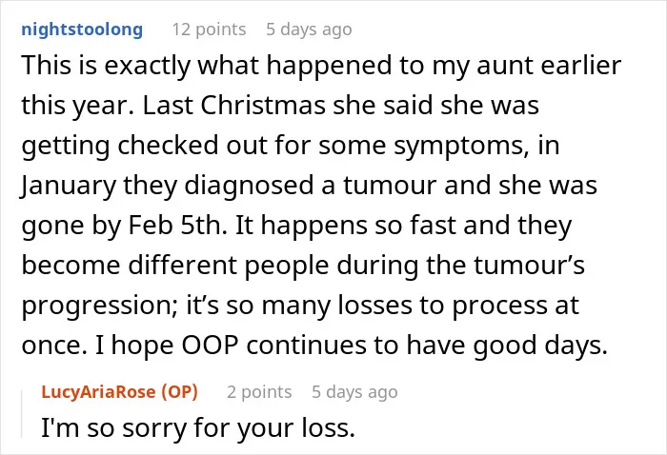Open the nightstoolong user profile link

point(82,30)
